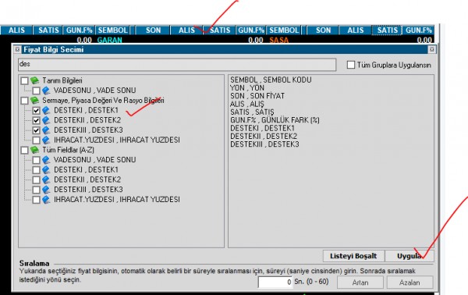Click the rightmost GUN.F% column header

[418, 30]
